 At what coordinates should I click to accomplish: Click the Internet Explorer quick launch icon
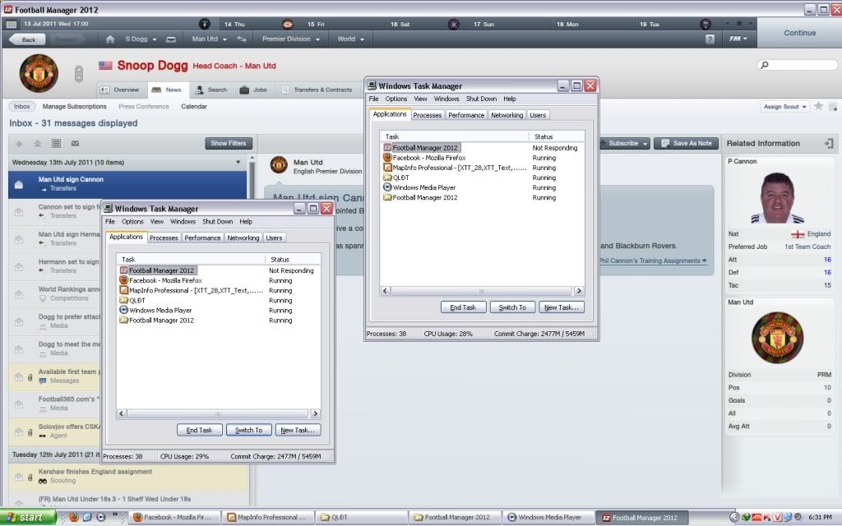tap(87, 517)
